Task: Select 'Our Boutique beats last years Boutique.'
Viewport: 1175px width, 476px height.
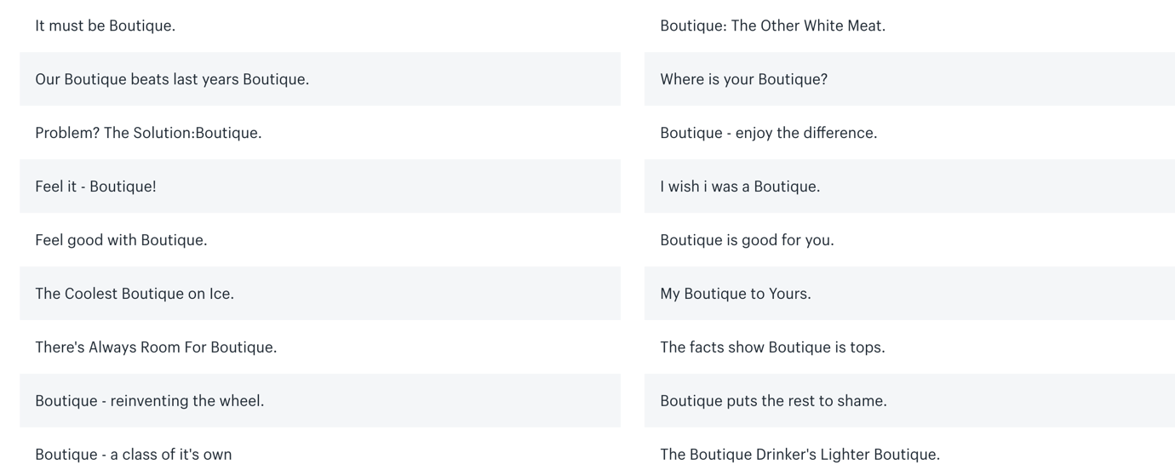Action: [x=172, y=79]
